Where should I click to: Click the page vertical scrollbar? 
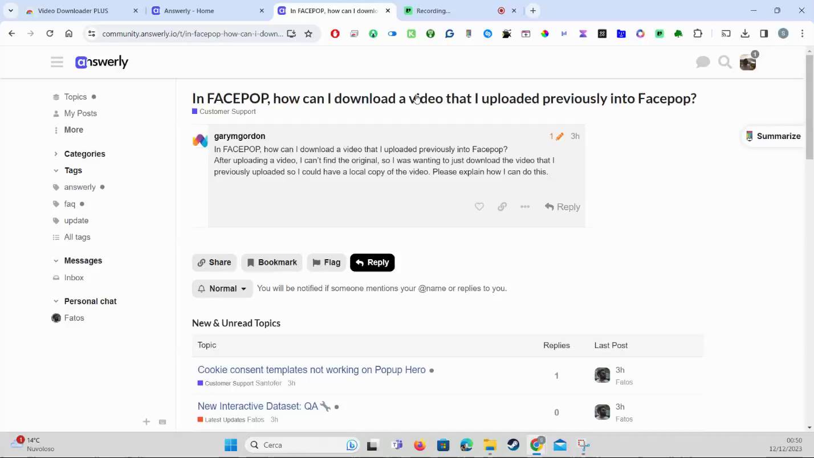coord(809,108)
